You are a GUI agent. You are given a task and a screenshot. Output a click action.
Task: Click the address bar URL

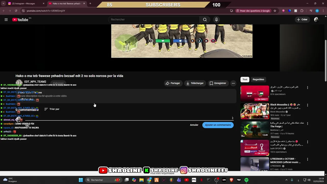[46, 11]
